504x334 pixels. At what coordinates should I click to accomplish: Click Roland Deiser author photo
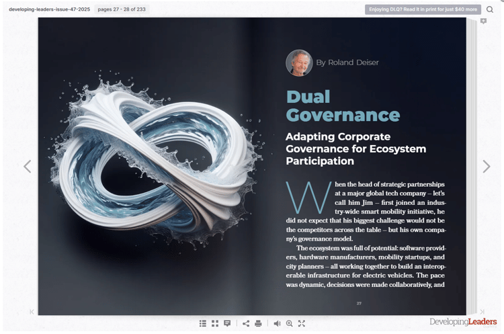click(x=299, y=62)
